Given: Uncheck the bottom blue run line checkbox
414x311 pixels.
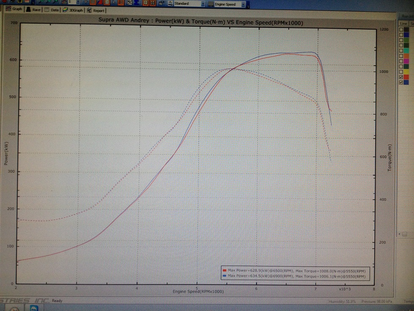Looking at the screenshot, I should [x=401, y=83].
